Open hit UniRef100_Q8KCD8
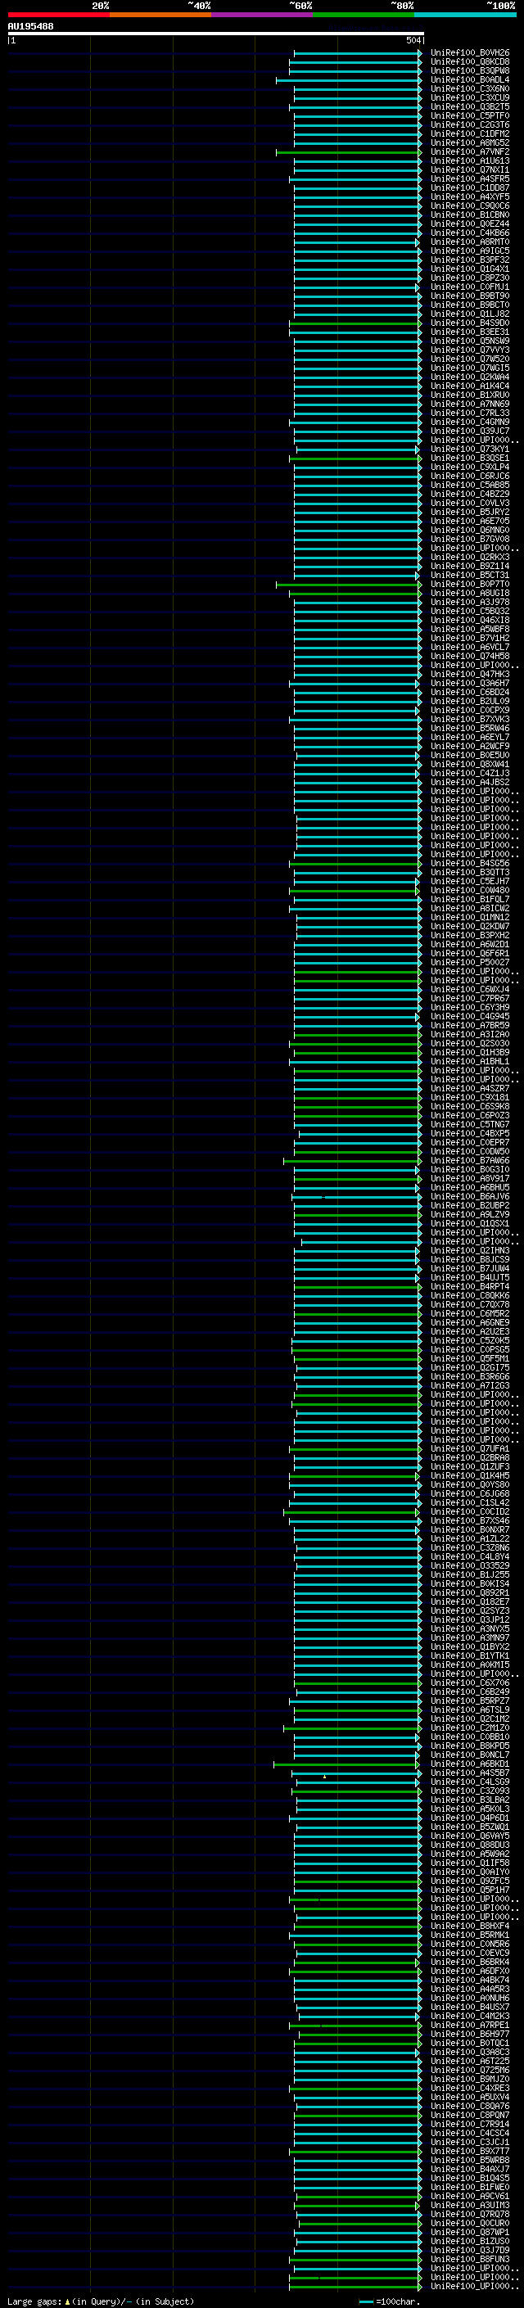Viewport: 524px width, 2308px height. point(469,62)
